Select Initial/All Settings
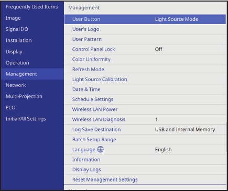Viewport: 228px width, 191px height. (x=26, y=119)
